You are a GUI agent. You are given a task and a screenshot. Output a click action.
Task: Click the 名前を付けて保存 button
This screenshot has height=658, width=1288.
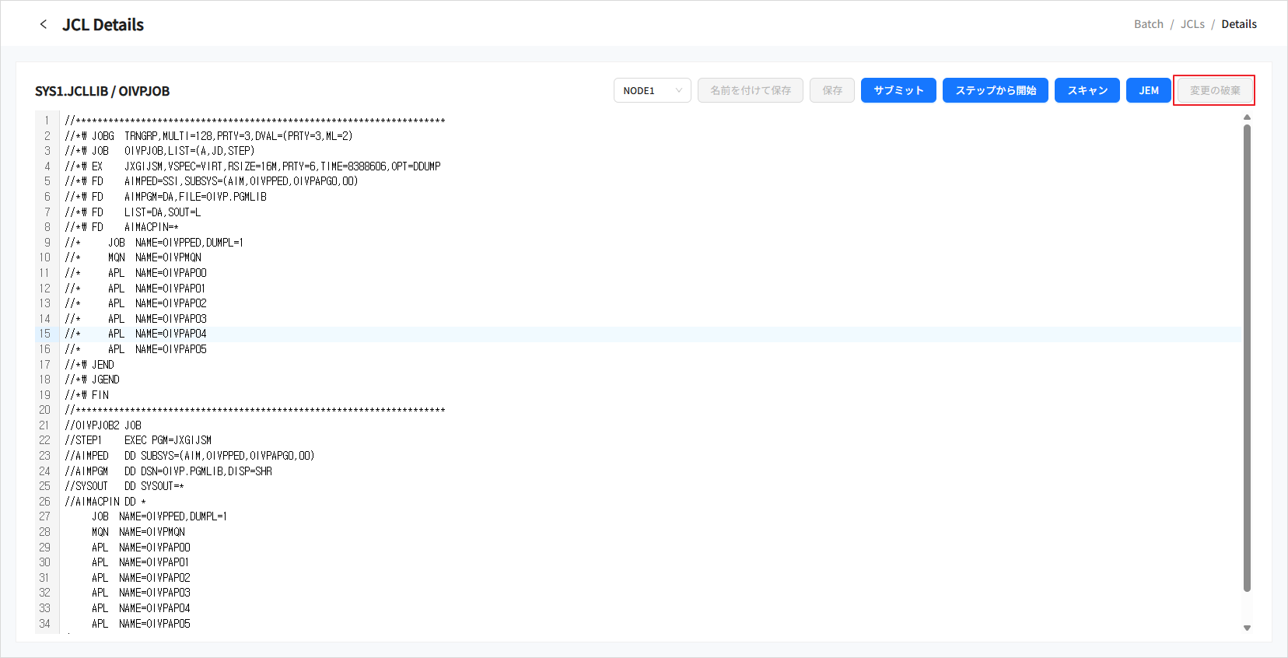coord(750,90)
